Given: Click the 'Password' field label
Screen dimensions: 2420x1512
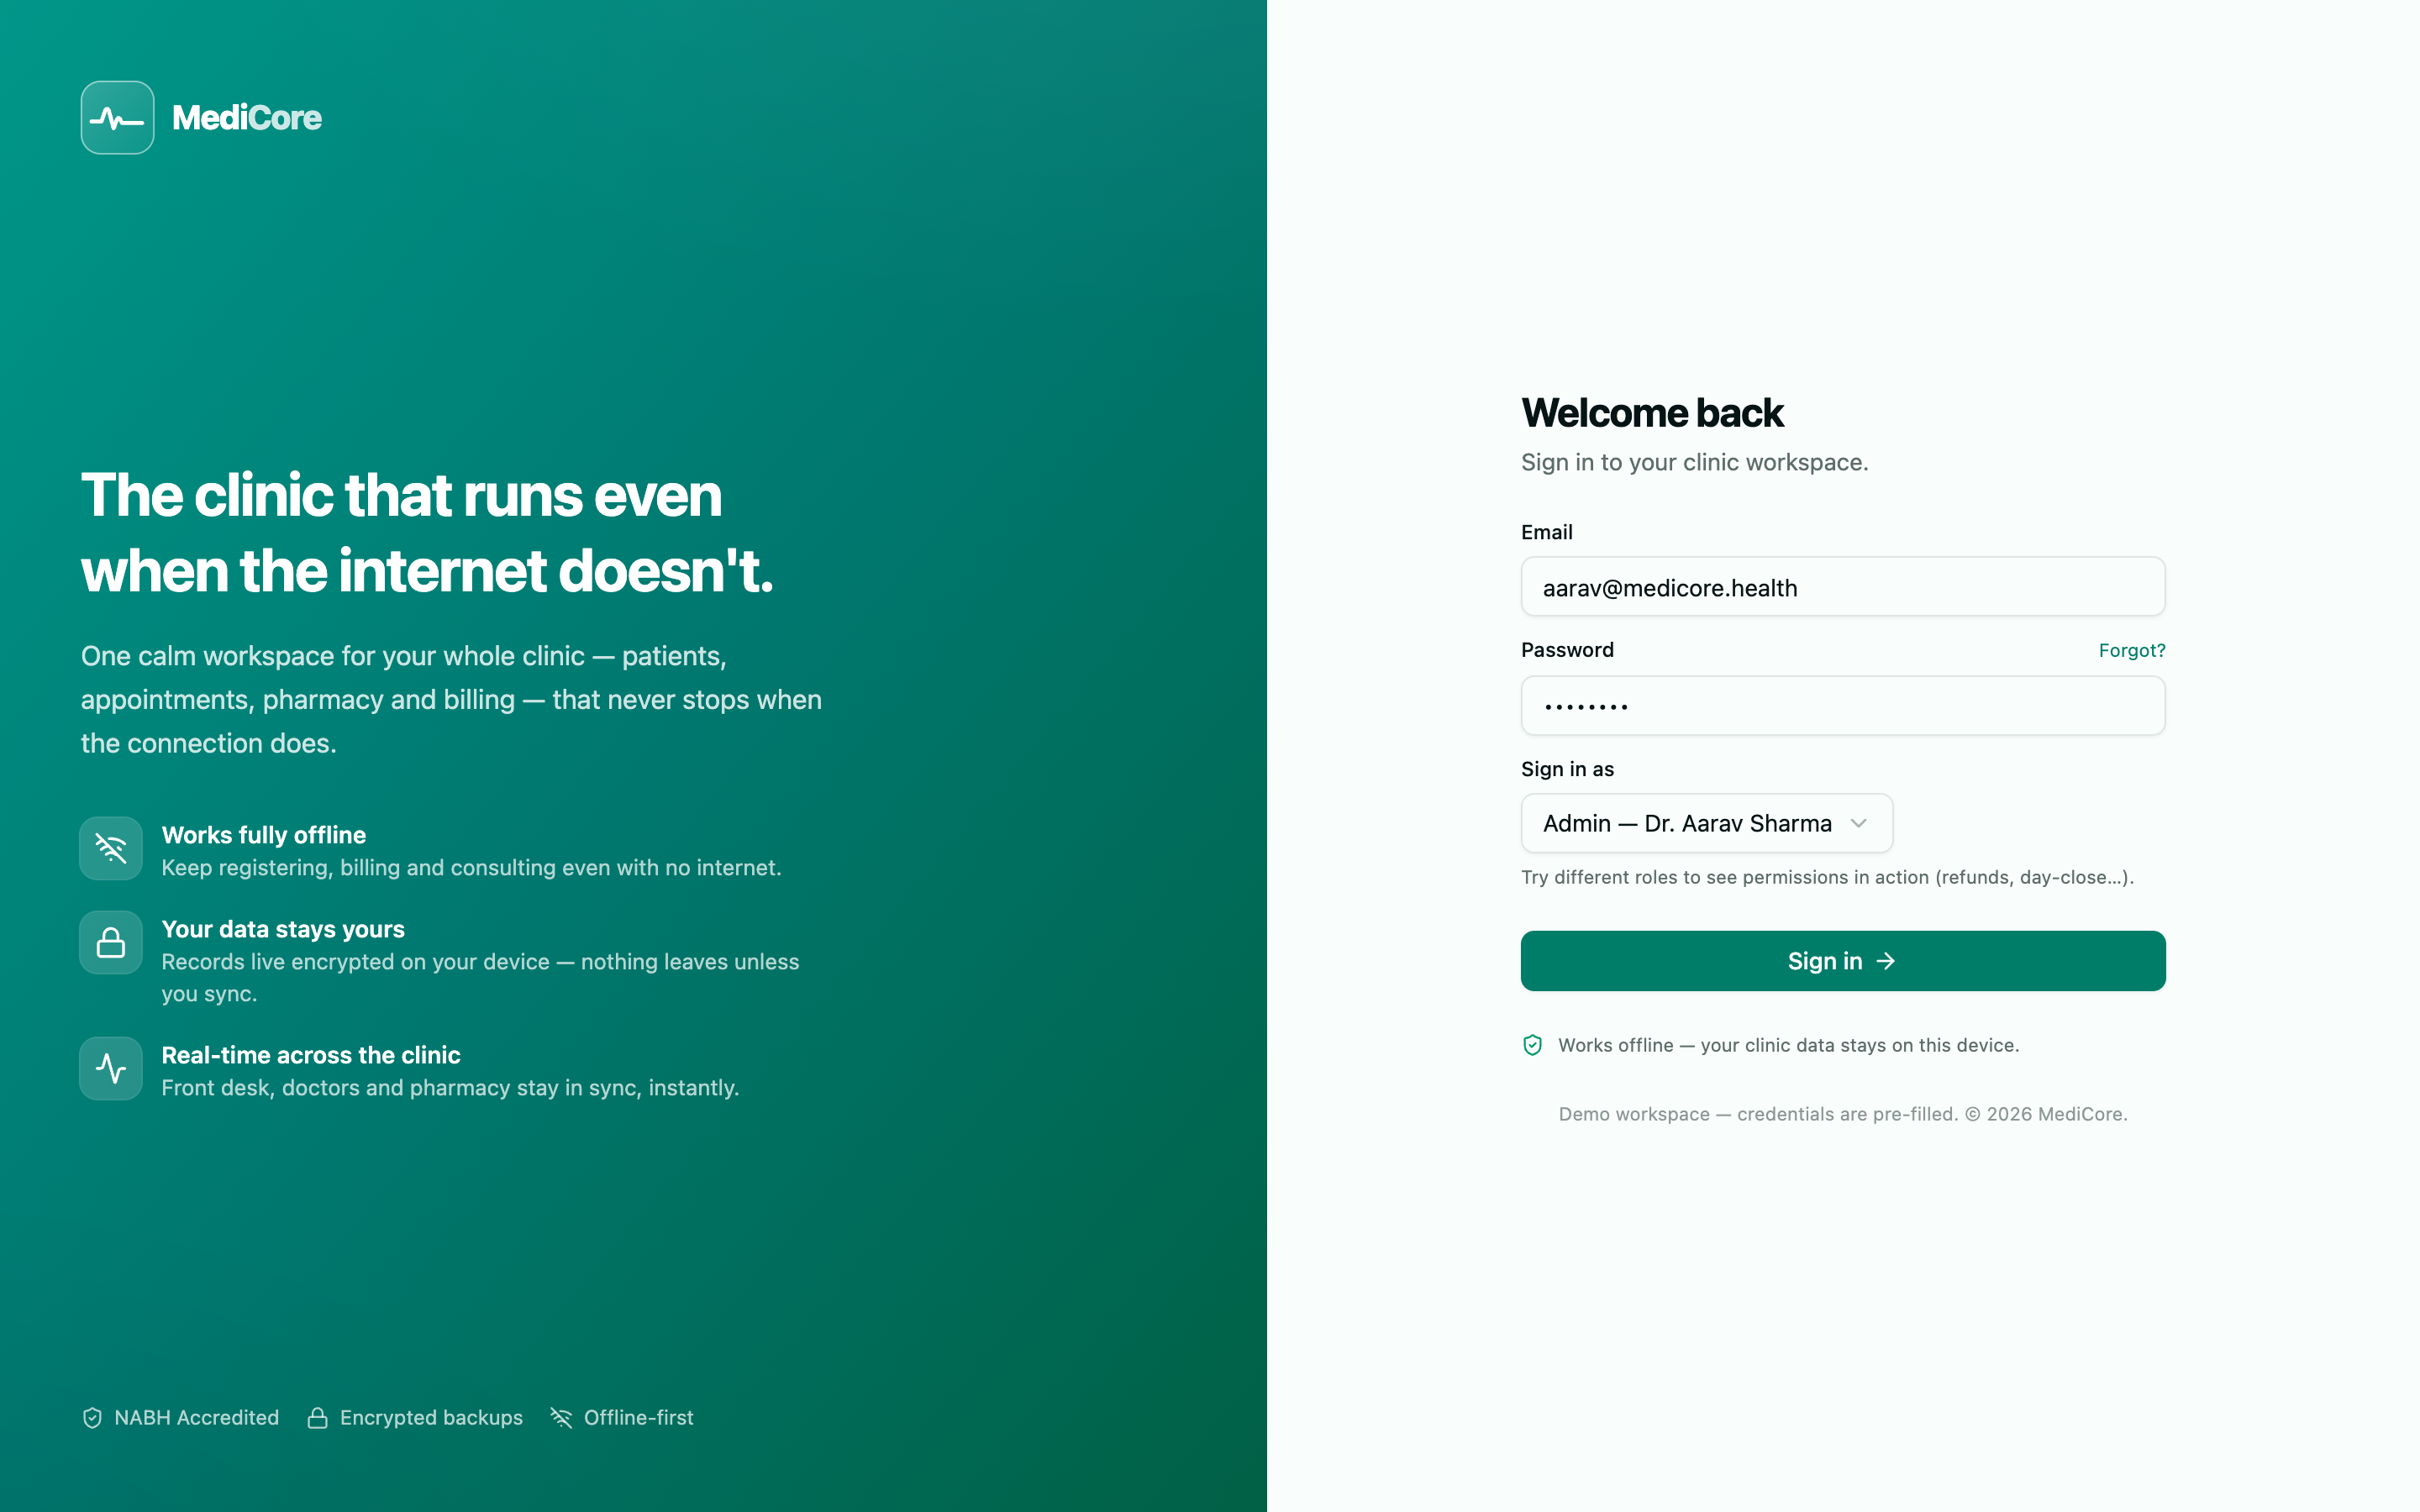Looking at the screenshot, I should point(1567,650).
